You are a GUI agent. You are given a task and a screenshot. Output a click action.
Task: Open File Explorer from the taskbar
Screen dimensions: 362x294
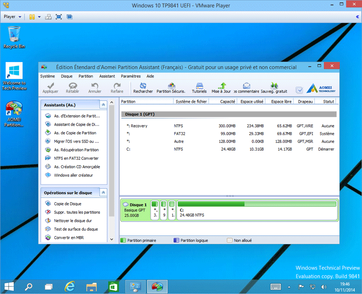click(91, 287)
